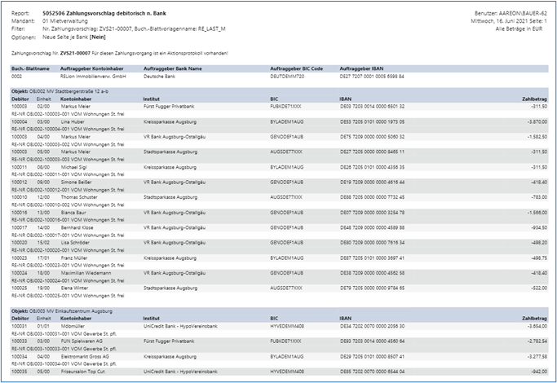
Task: Click the Auftraggeber Bank Name column header
Action: click(x=172, y=68)
